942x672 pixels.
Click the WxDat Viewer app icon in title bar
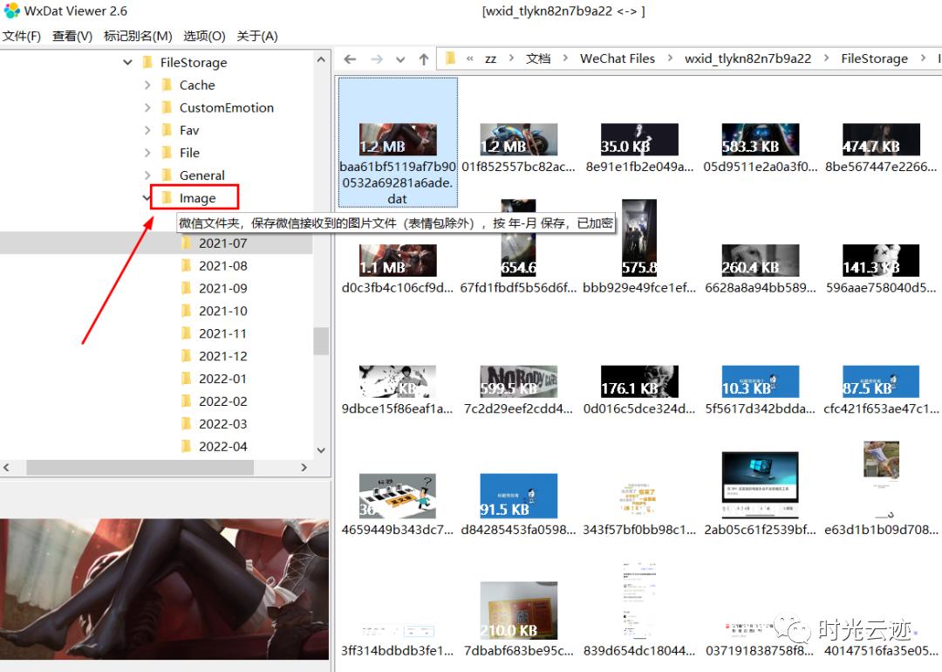[10, 10]
